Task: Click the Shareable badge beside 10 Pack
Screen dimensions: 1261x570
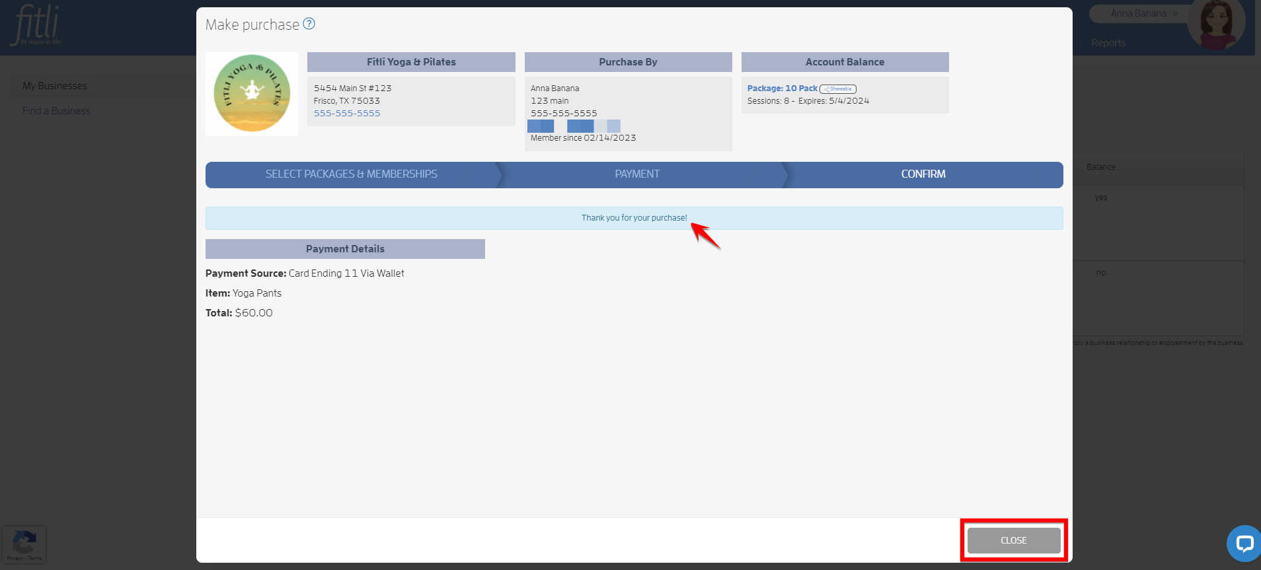Action: [838, 89]
